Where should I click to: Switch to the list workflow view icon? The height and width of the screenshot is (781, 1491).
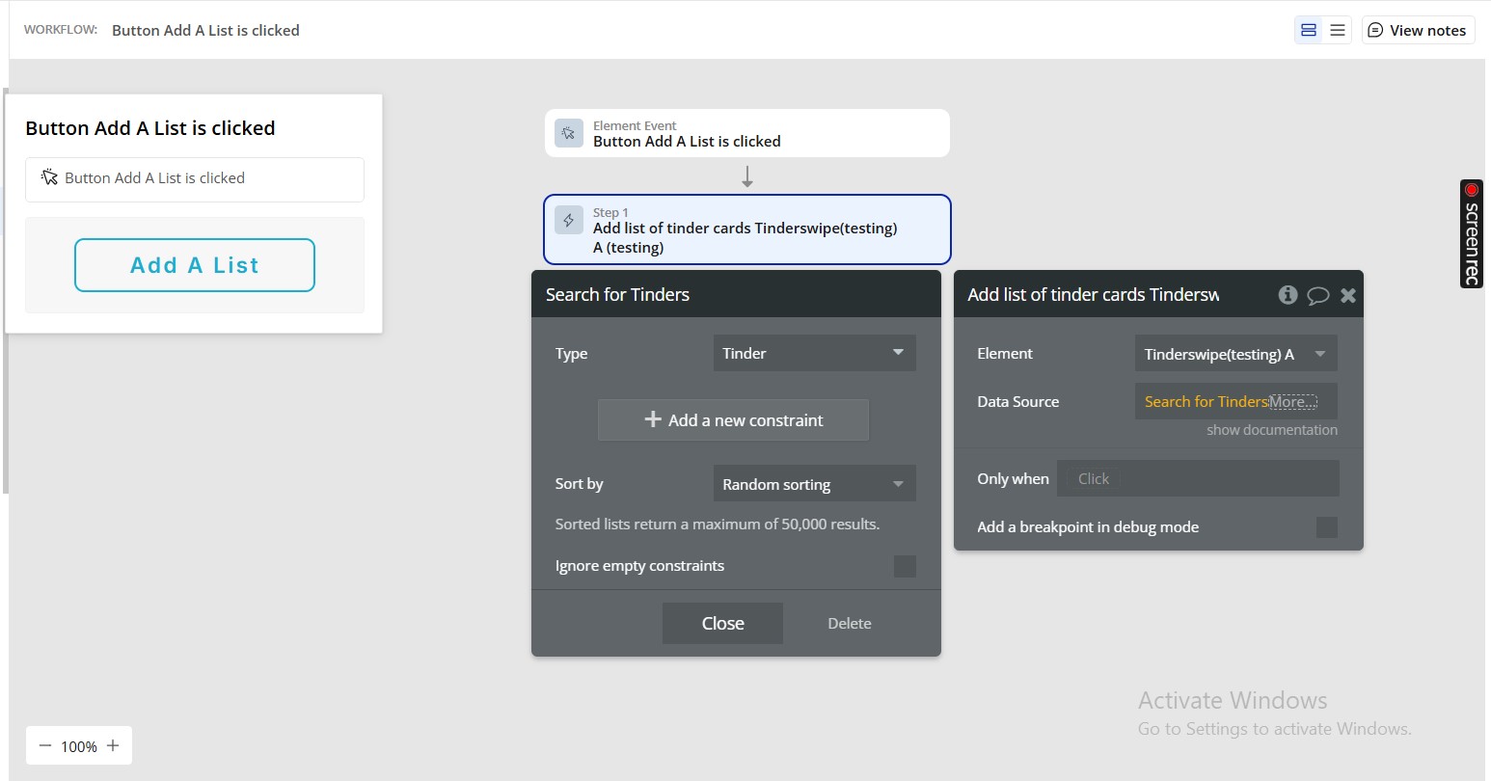tap(1338, 30)
